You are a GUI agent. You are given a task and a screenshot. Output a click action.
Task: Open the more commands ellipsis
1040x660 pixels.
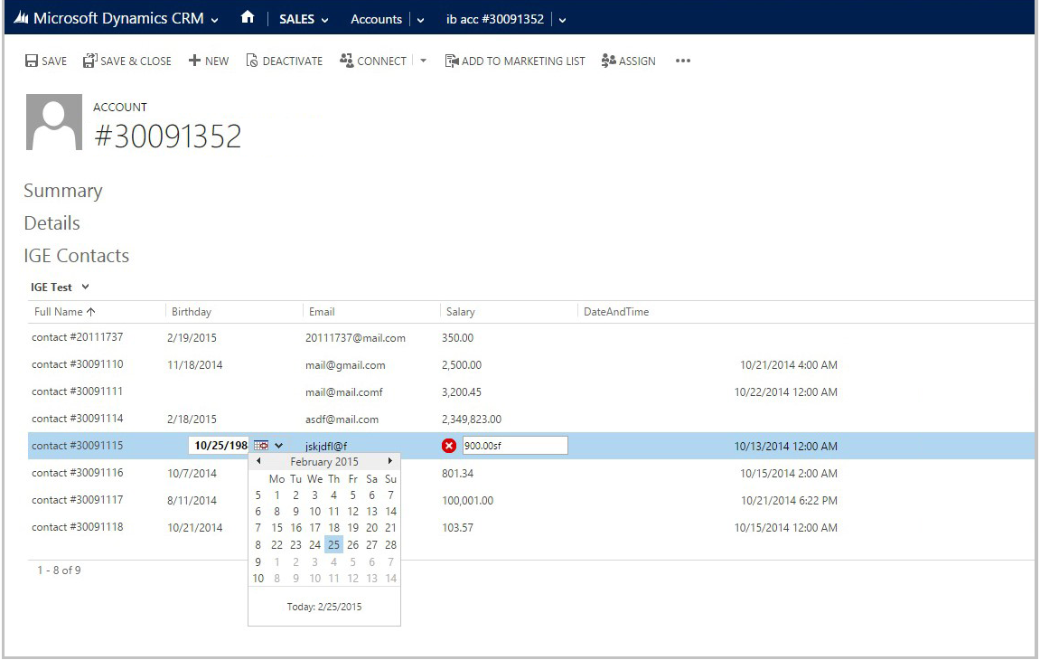tap(683, 61)
